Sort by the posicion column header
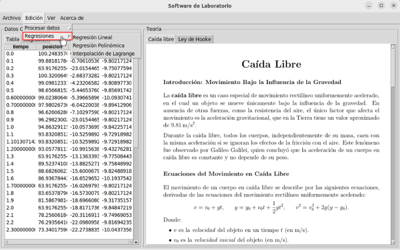 [x=52, y=47]
